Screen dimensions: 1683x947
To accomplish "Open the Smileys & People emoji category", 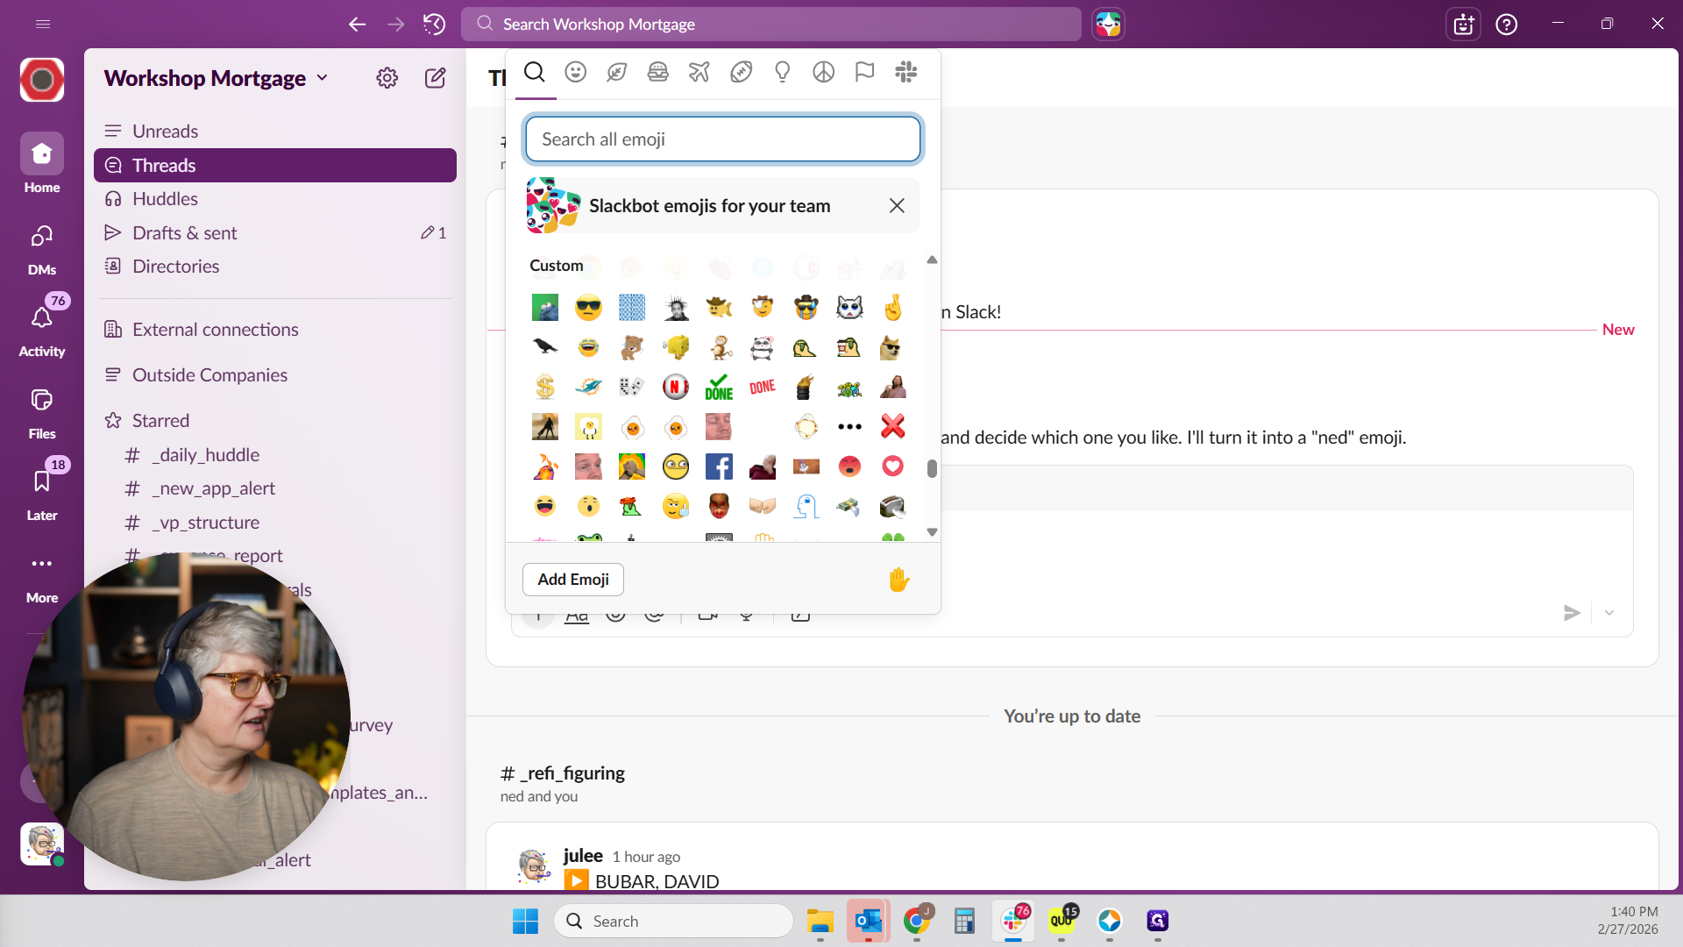I will coord(576,72).
